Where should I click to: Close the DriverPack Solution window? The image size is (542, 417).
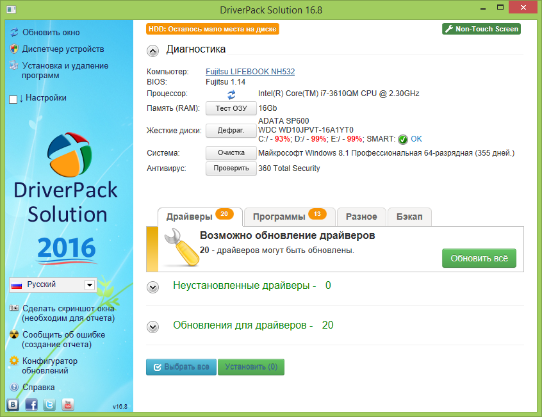pos(523,7)
